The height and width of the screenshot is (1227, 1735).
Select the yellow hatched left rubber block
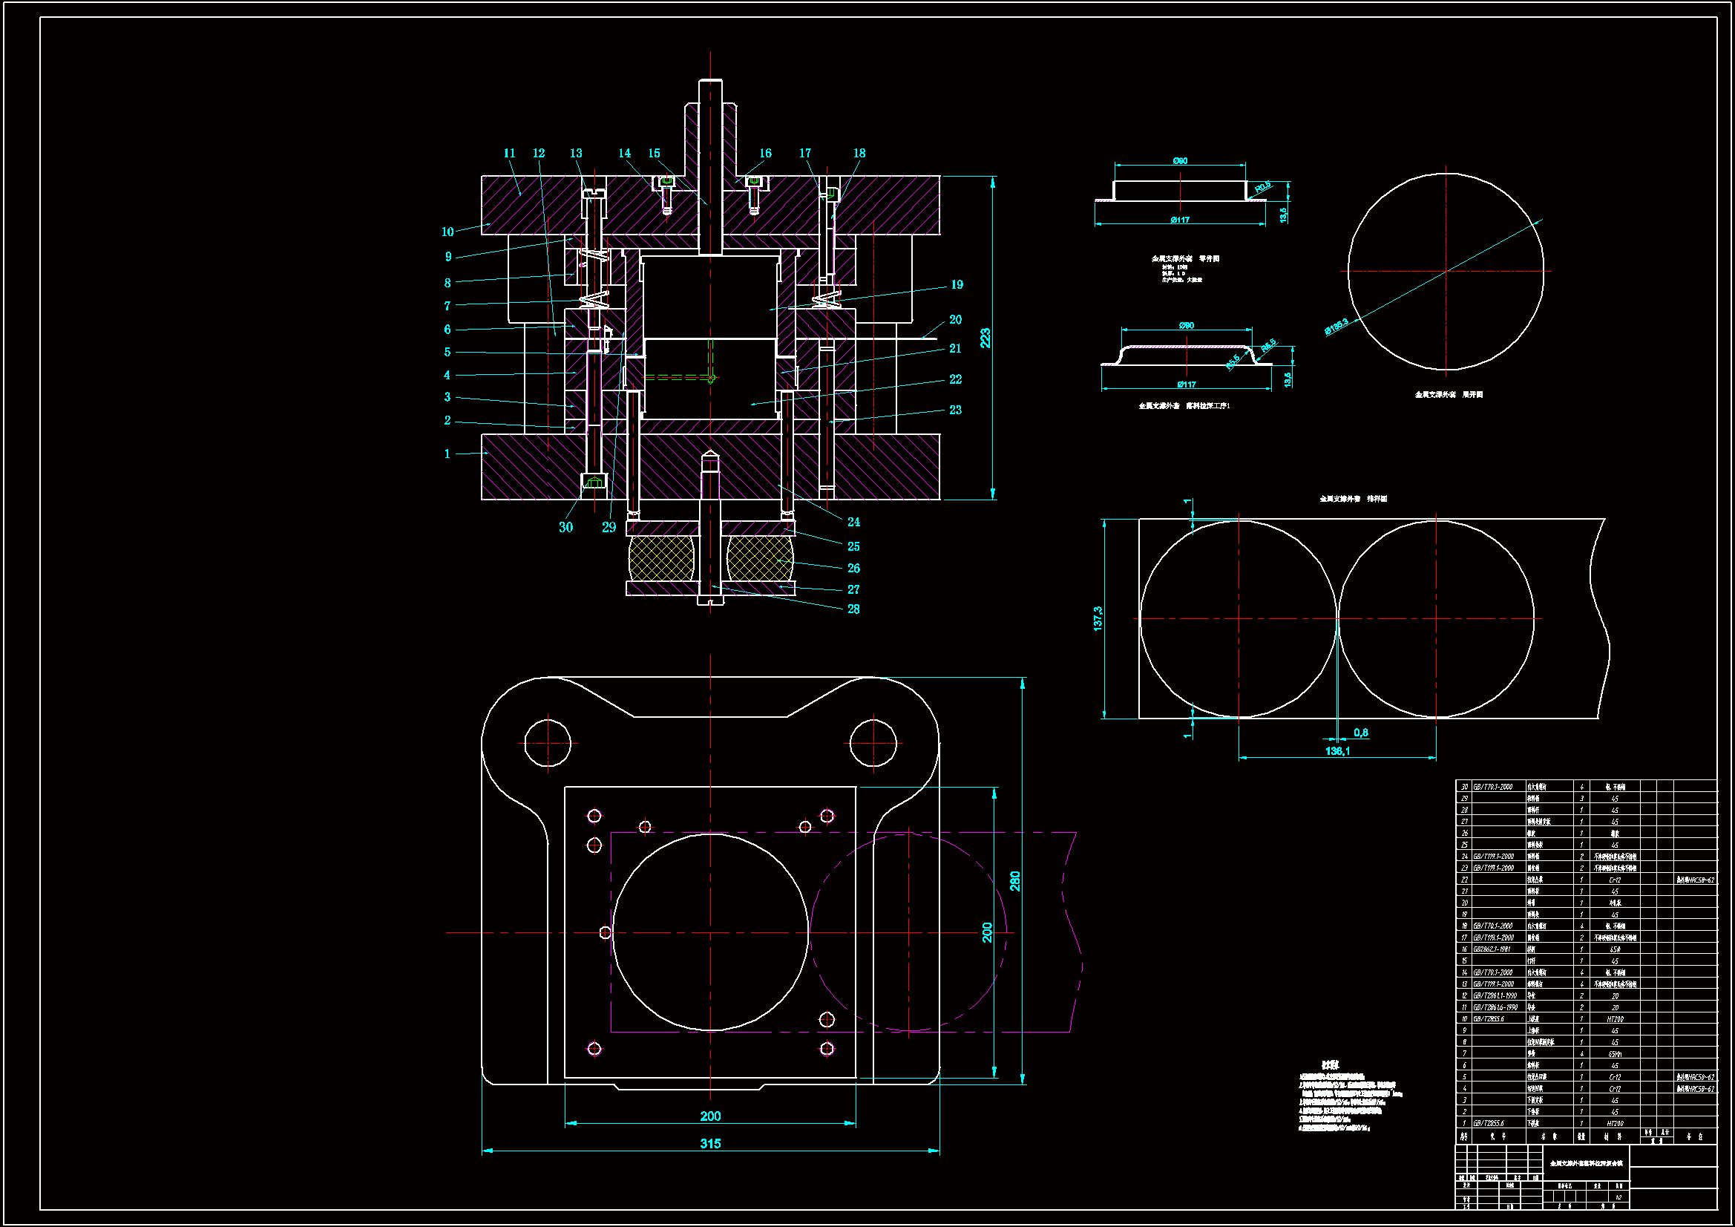(661, 558)
